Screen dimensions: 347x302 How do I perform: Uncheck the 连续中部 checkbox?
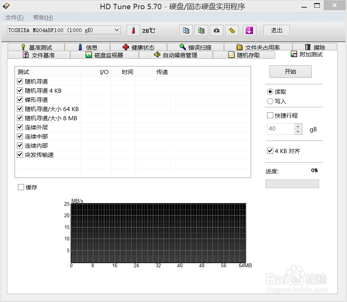(20, 136)
